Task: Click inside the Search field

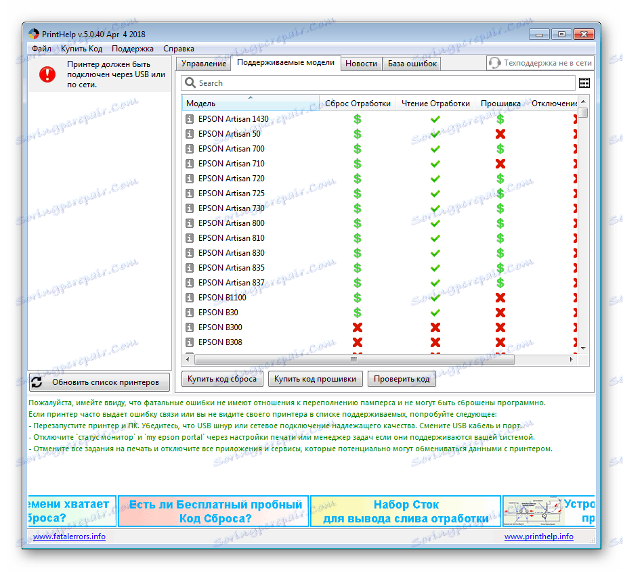Action: [379, 83]
